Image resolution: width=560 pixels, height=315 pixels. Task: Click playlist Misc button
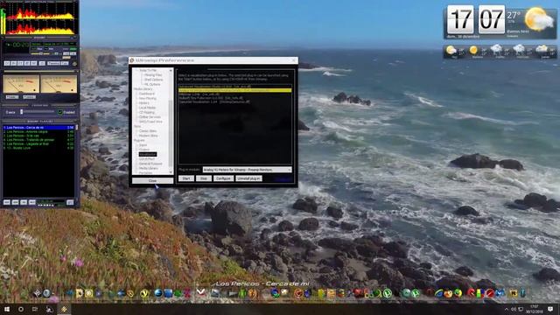pos(32,202)
